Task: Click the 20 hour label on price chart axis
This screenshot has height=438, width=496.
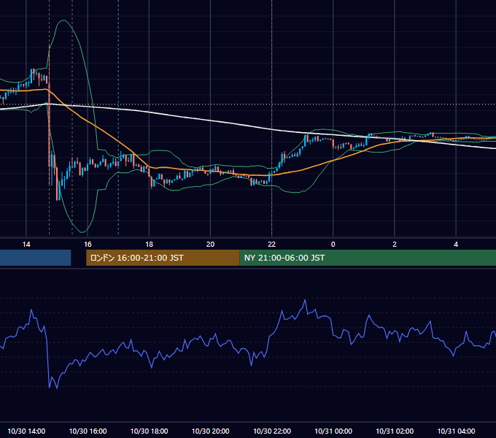Action: [x=210, y=245]
